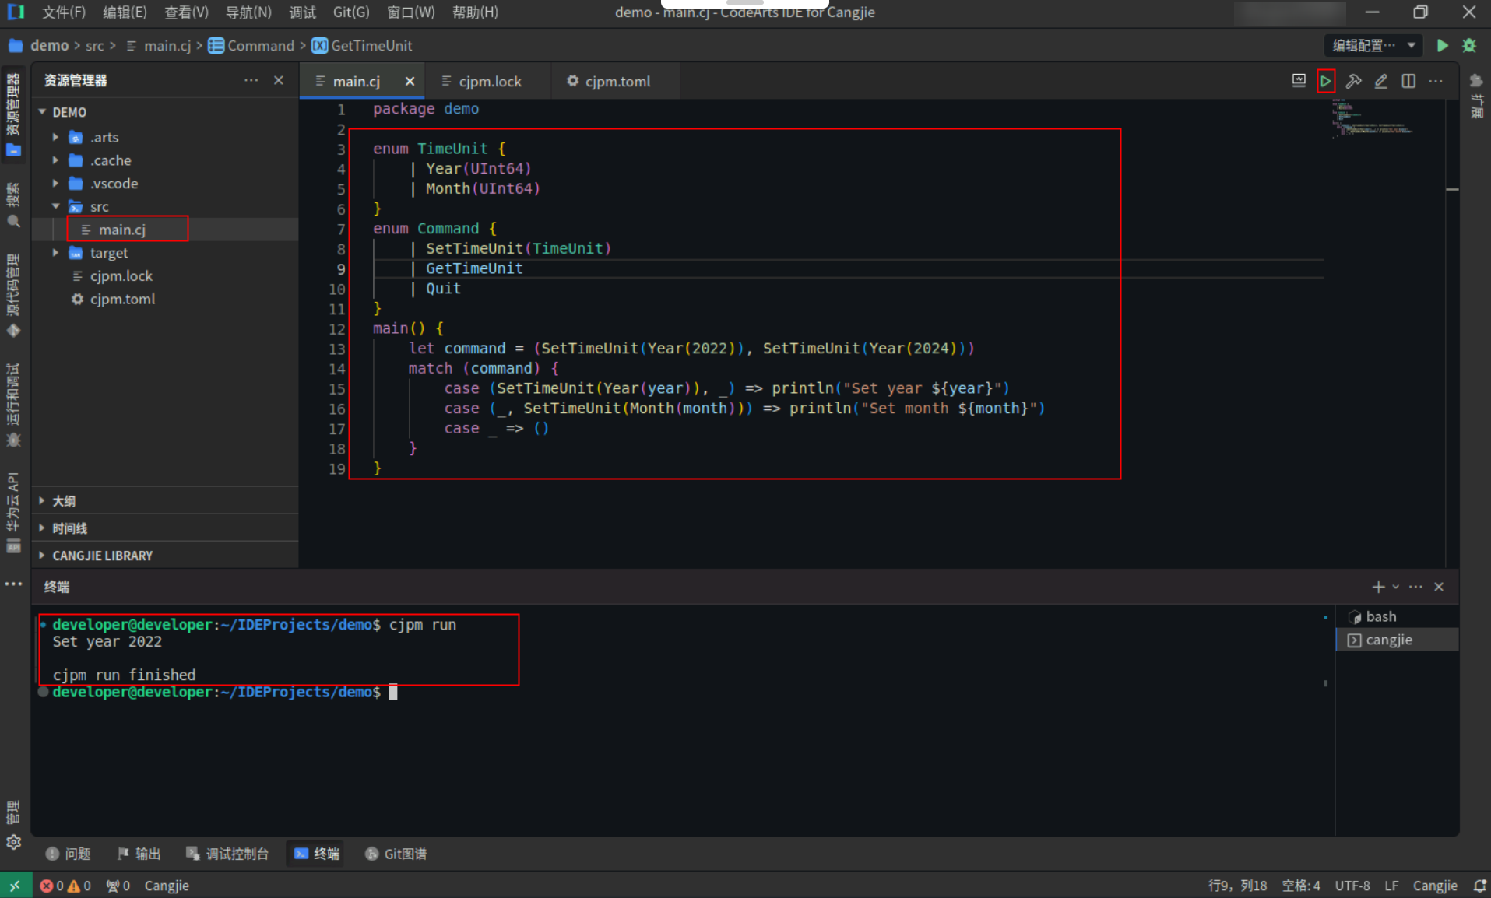Open settings gear in activity bar
This screenshot has height=898, width=1491.
13,843
